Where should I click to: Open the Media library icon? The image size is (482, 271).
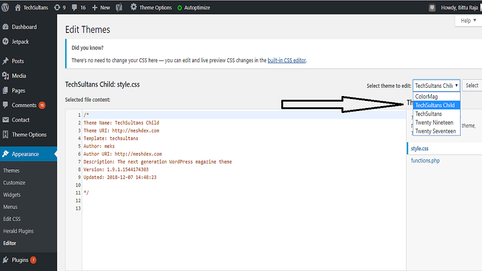6,75
